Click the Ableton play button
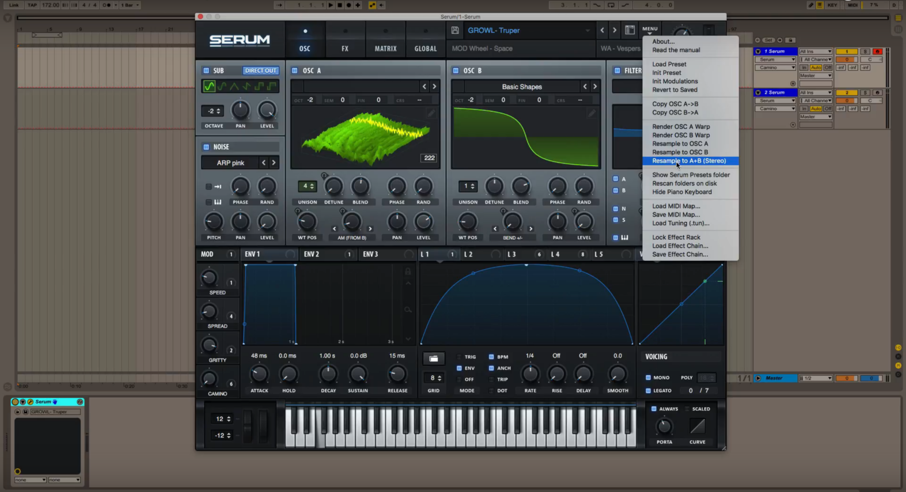Viewport: 906px width, 492px height. click(x=330, y=5)
